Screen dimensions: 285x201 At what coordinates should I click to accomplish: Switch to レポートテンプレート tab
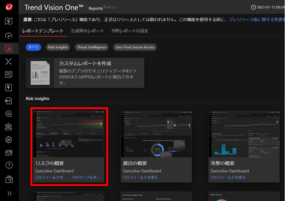click(43, 31)
